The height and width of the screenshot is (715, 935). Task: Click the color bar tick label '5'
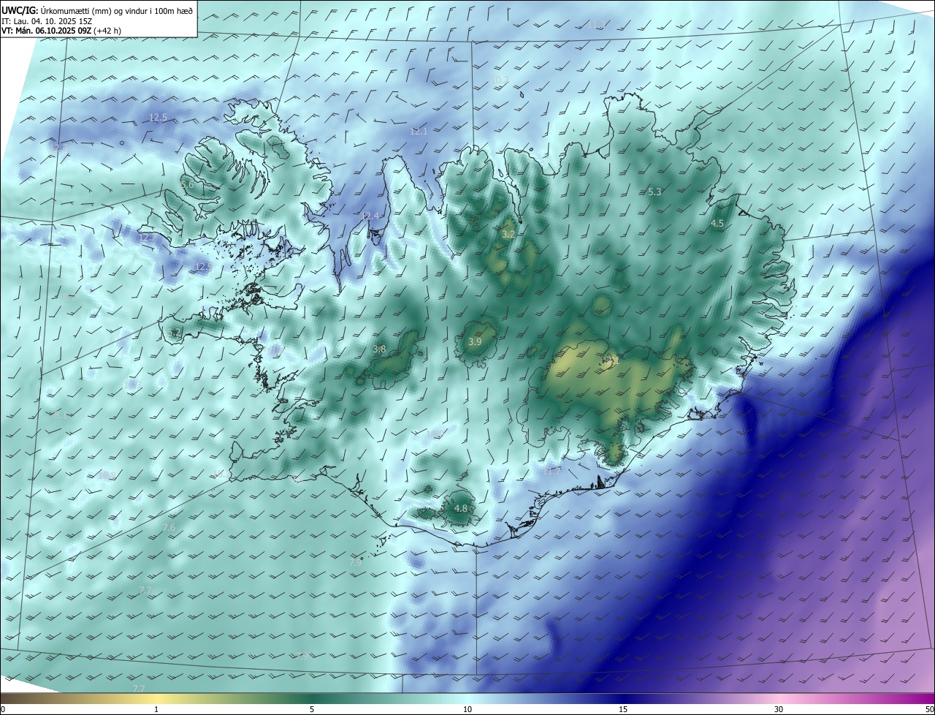coord(312,710)
